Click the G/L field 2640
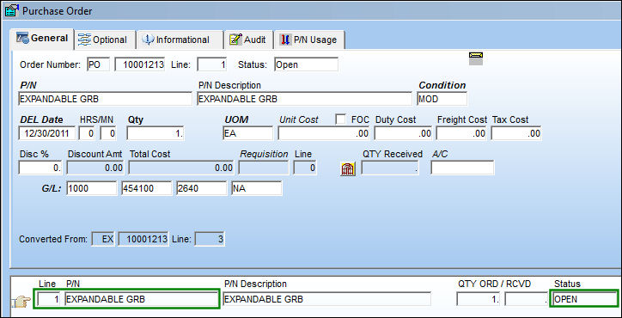This screenshot has height=318, width=622. 202,188
